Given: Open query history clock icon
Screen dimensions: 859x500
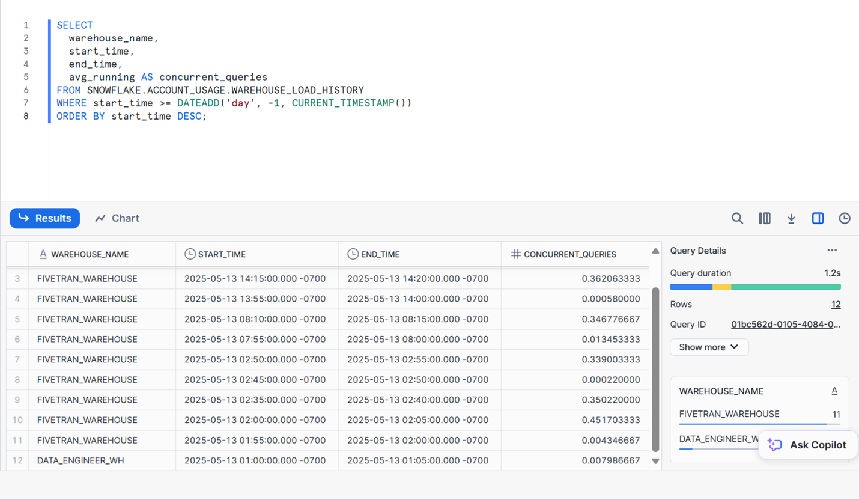Looking at the screenshot, I should 845,218.
